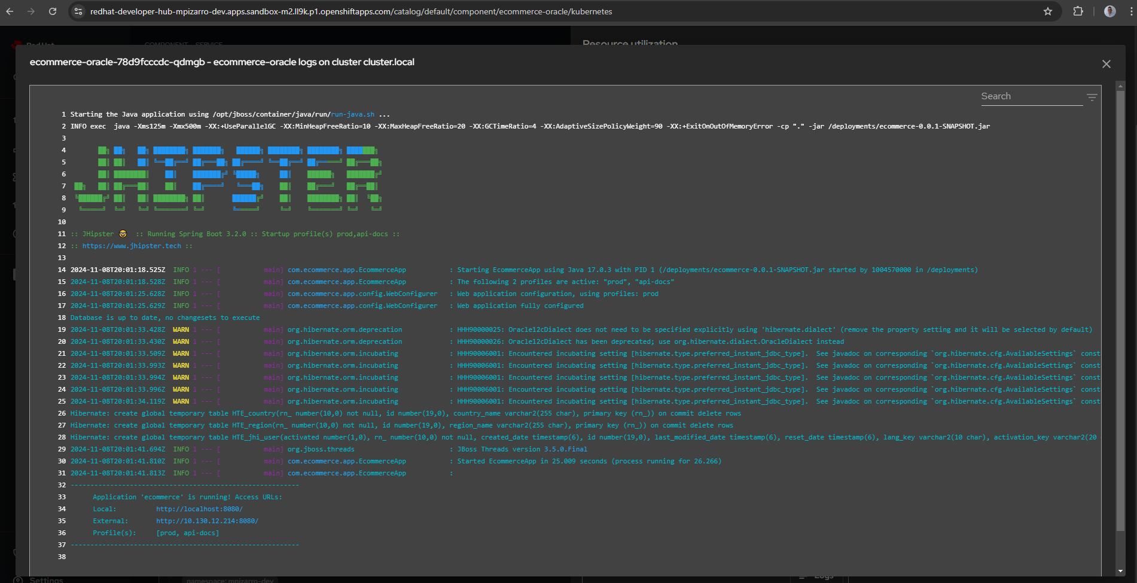This screenshot has width=1137, height=583.
Task: Click the browser forward arrow
Action: point(31,11)
